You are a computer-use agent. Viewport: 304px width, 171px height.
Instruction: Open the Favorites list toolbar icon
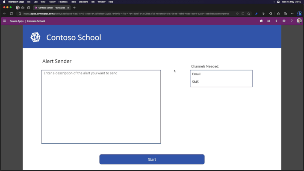[x=278, y=14]
